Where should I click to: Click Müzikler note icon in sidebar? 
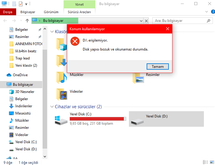point(11,120)
